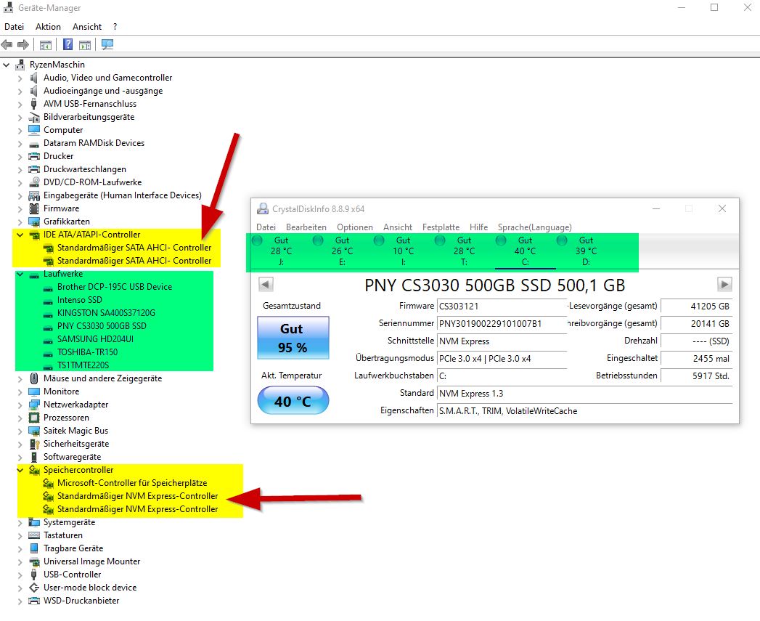Select TOSHIBA-TR150 drive entry
This screenshot has height=621, width=760.
[x=87, y=352]
